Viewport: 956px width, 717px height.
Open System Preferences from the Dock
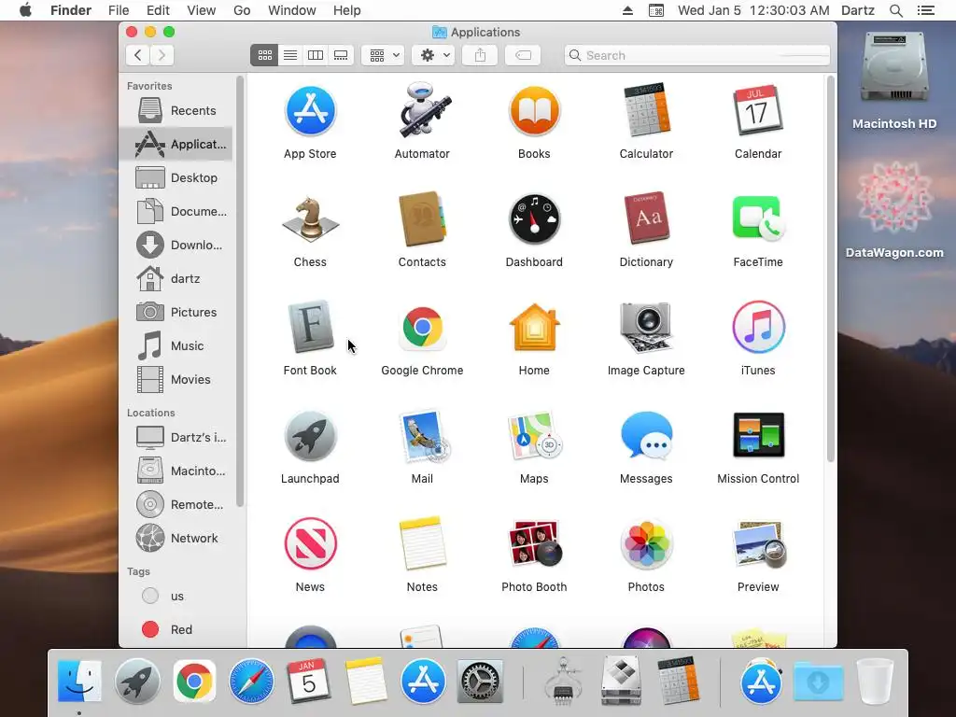(480, 681)
